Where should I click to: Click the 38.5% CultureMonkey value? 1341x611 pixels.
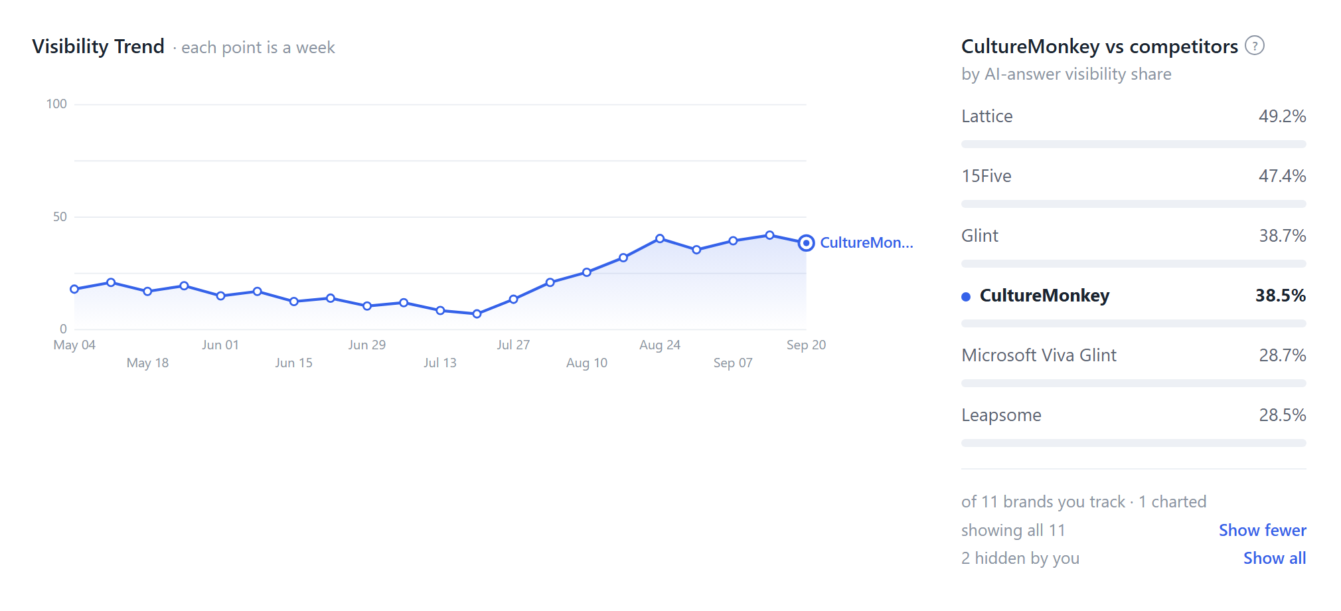[x=1280, y=296]
